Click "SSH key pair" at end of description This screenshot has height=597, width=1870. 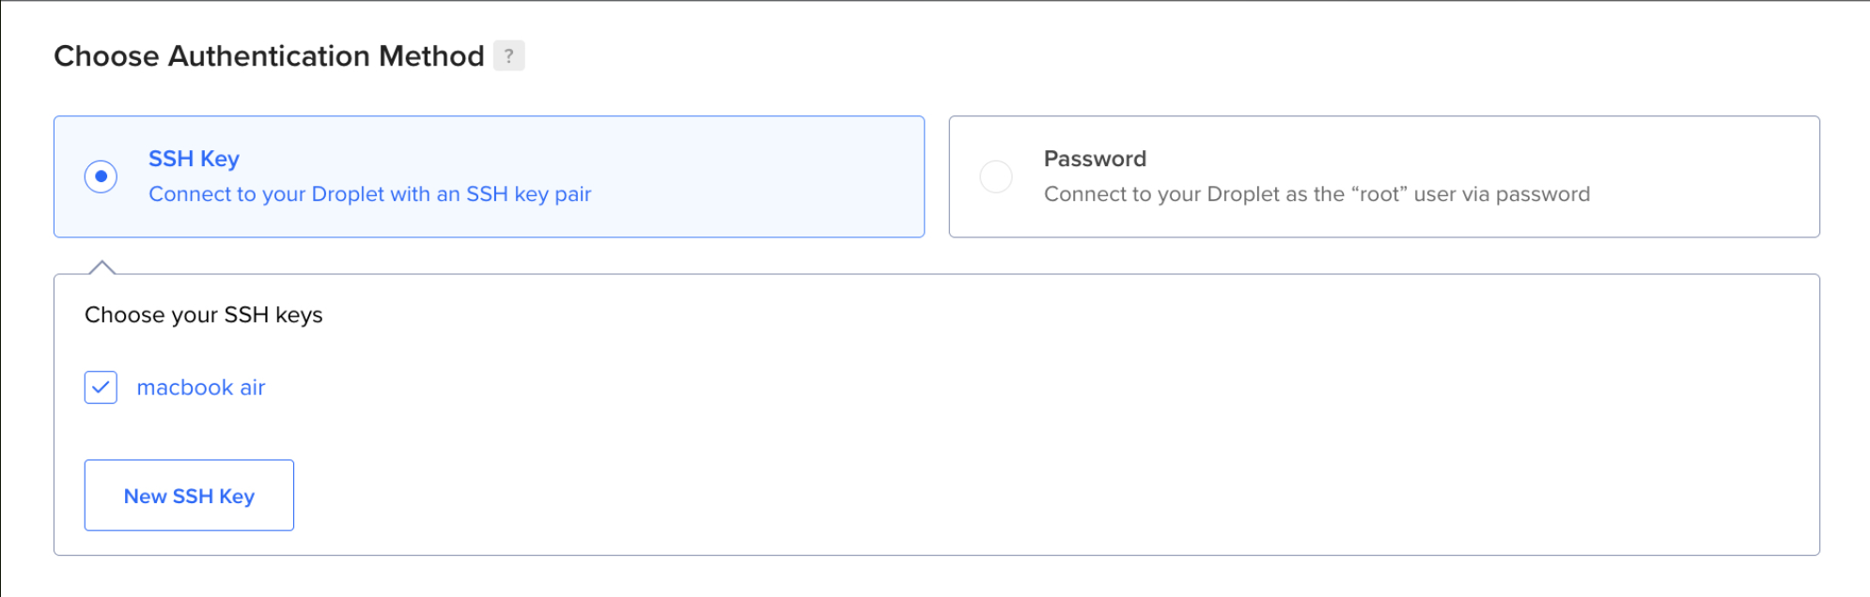click(528, 194)
